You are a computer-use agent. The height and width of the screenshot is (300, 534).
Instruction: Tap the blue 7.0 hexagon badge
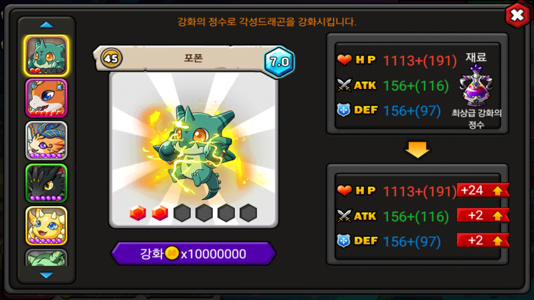click(279, 62)
